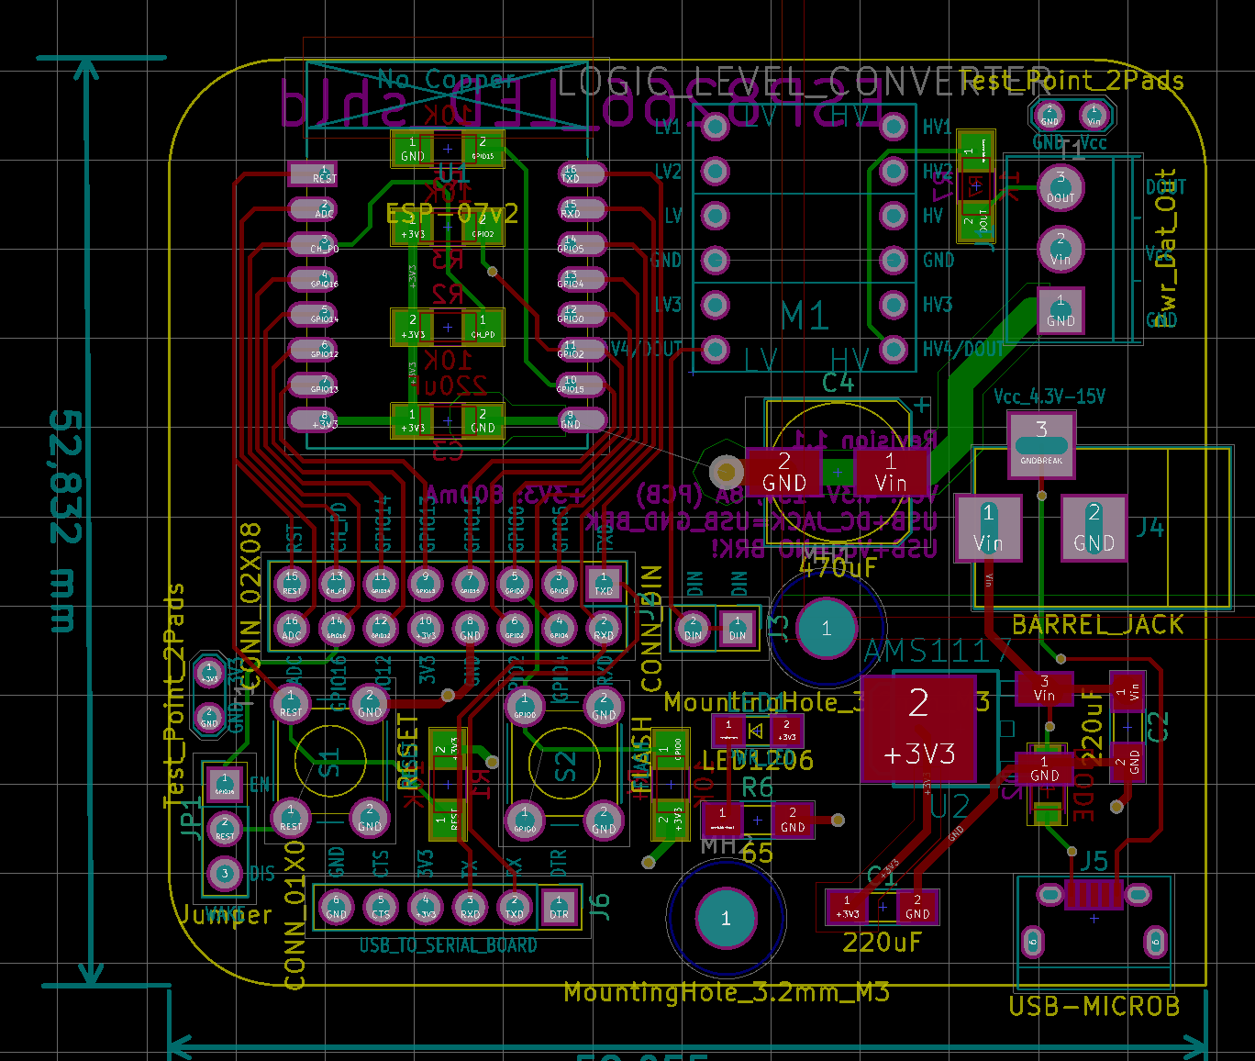Click the Vcc_4.3V-15V label

(1050, 396)
